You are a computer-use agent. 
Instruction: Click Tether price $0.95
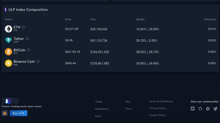[69, 41]
